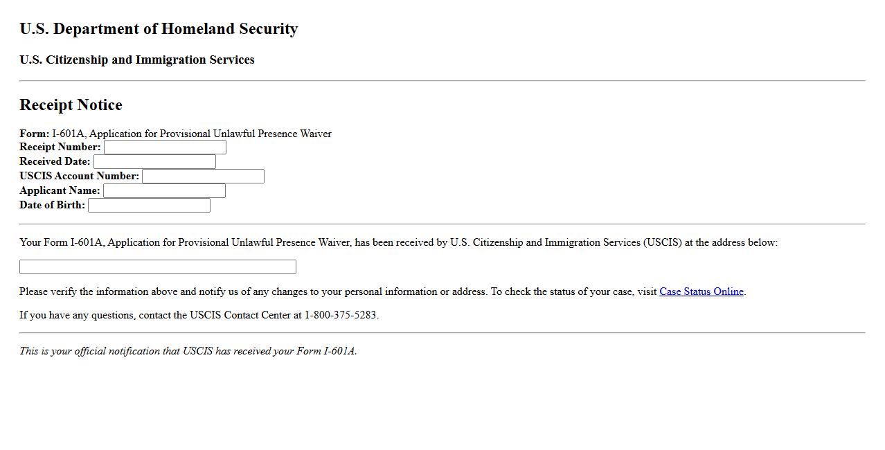Focus the Date of Birth input
The width and height of the screenshot is (885, 450).
[149, 206]
